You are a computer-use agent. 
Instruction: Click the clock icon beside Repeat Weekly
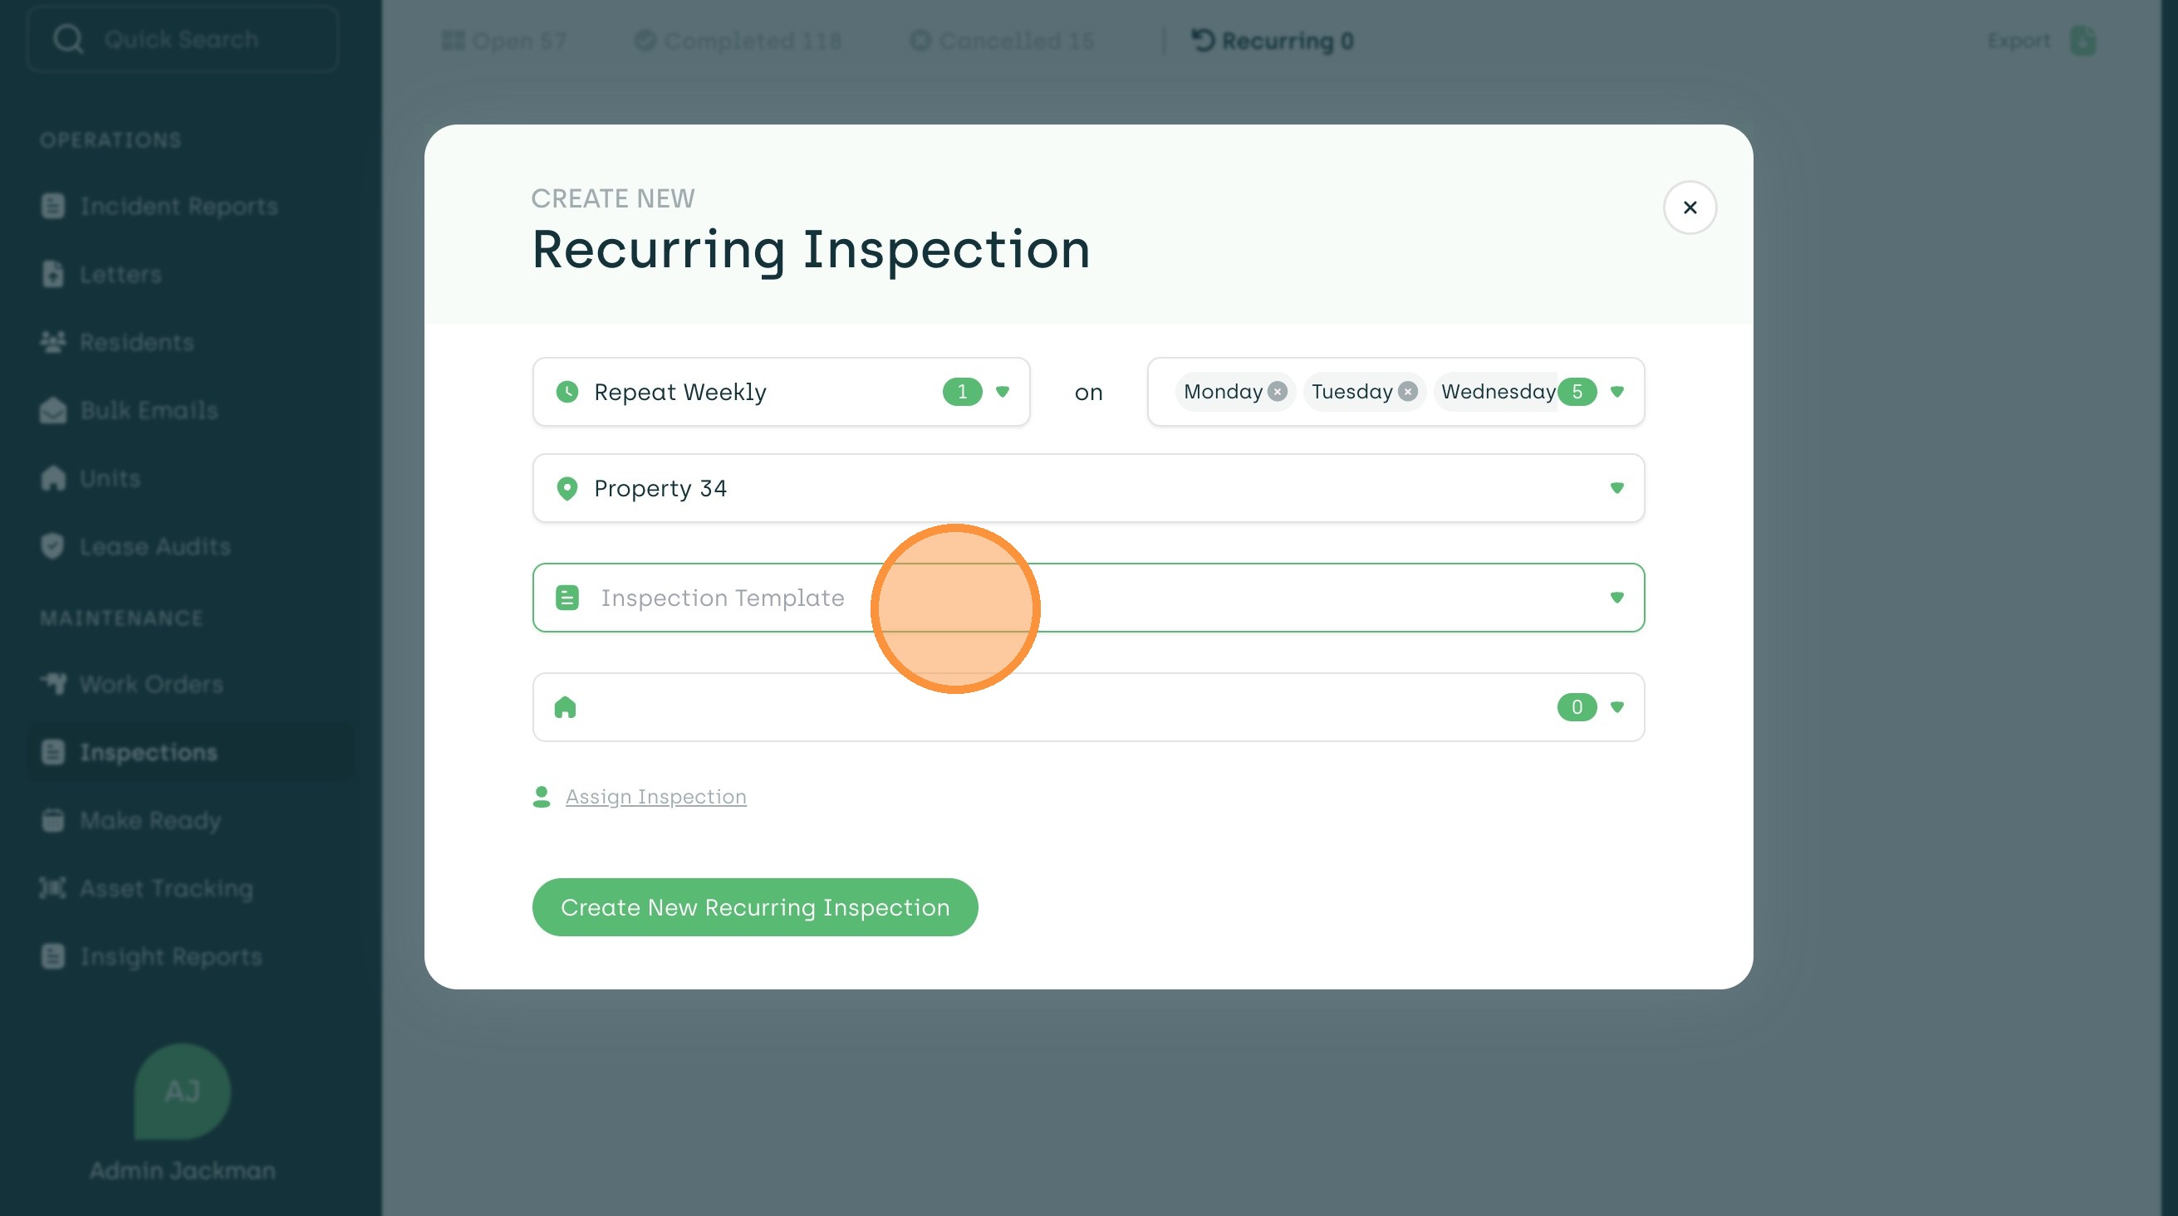[567, 391]
